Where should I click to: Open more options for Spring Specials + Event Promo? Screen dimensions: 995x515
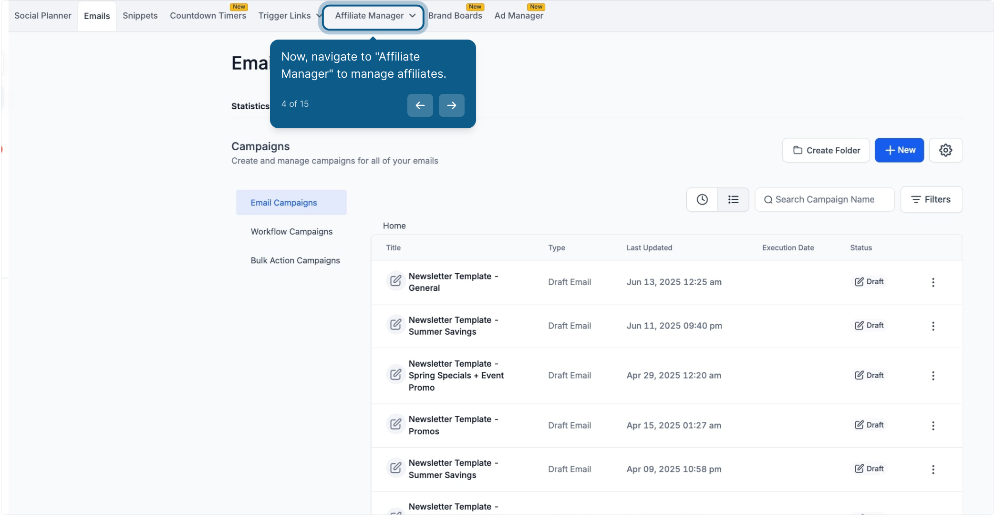coord(933,376)
